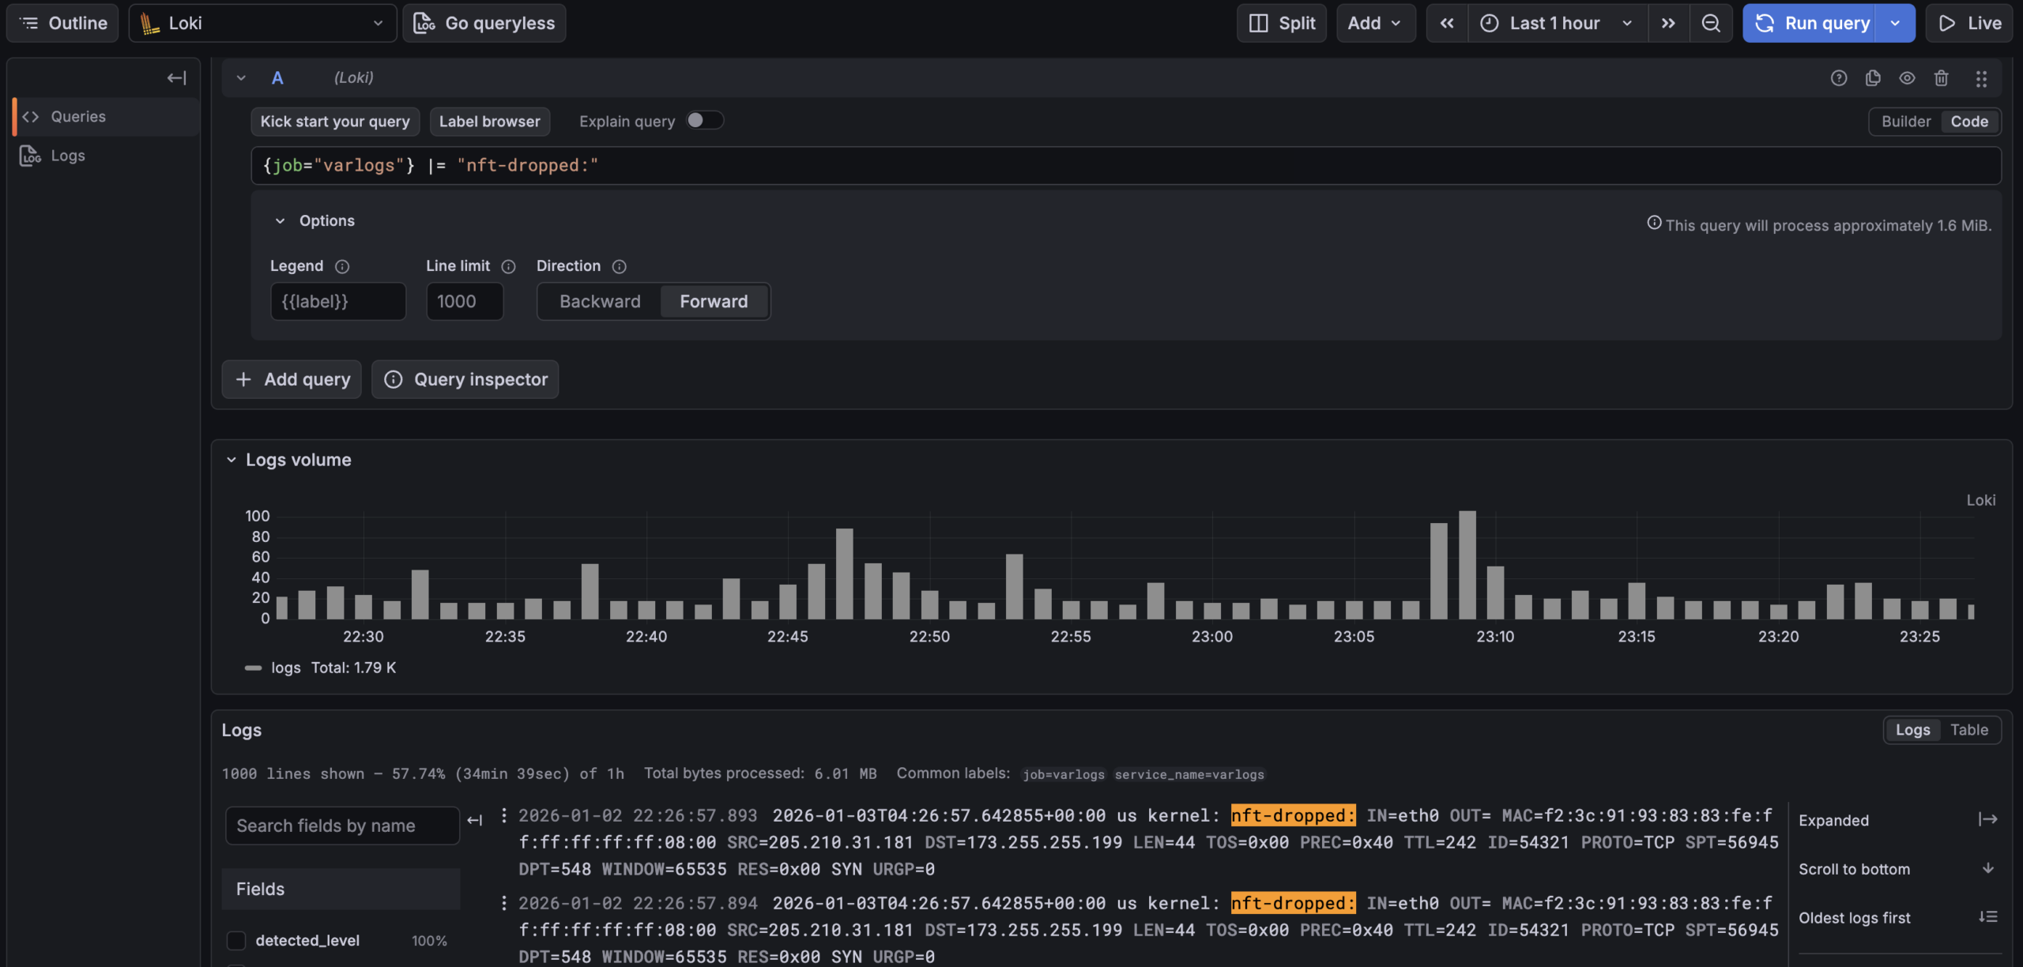
Task: Check the detected_level field checkbox
Action: pyautogui.click(x=236, y=940)
